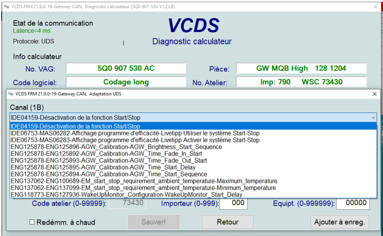The image size is (383, 236).
Task: Select AGW_Time_Start_Delay channel
Action: tap(193, 167)
